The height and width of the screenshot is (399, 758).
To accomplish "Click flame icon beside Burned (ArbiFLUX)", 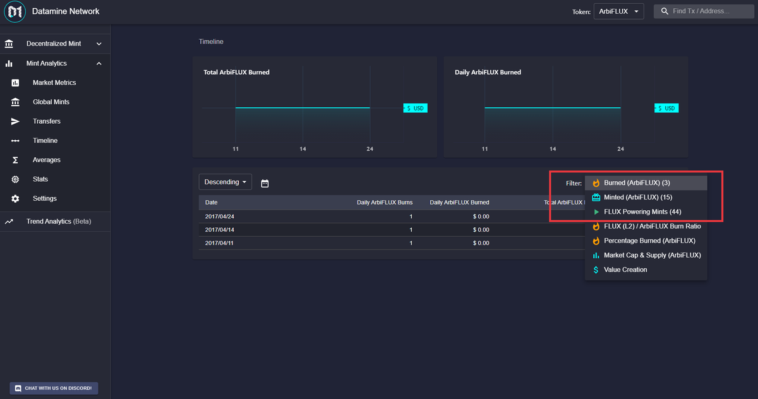I will (x=596, y=183).
